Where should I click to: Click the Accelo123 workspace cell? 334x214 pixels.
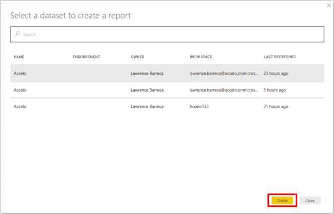pyautogui.click(x=200, y=107)
